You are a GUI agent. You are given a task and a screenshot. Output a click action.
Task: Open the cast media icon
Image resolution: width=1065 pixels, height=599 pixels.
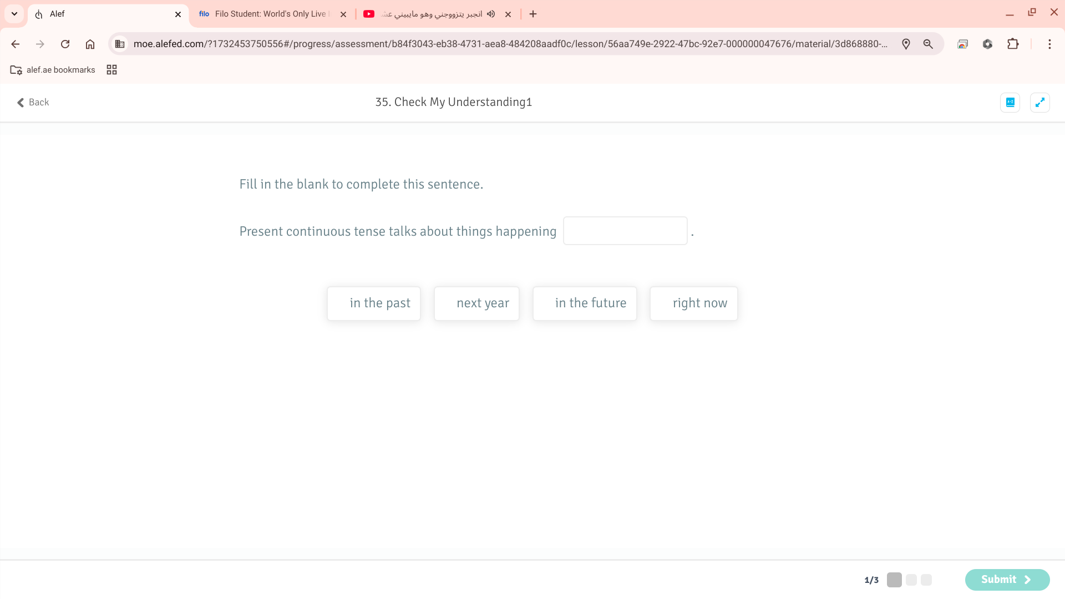[962, 44]
